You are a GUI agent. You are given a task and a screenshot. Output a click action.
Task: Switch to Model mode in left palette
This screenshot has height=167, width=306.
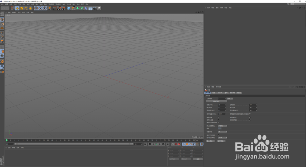(x=2, y=19)
